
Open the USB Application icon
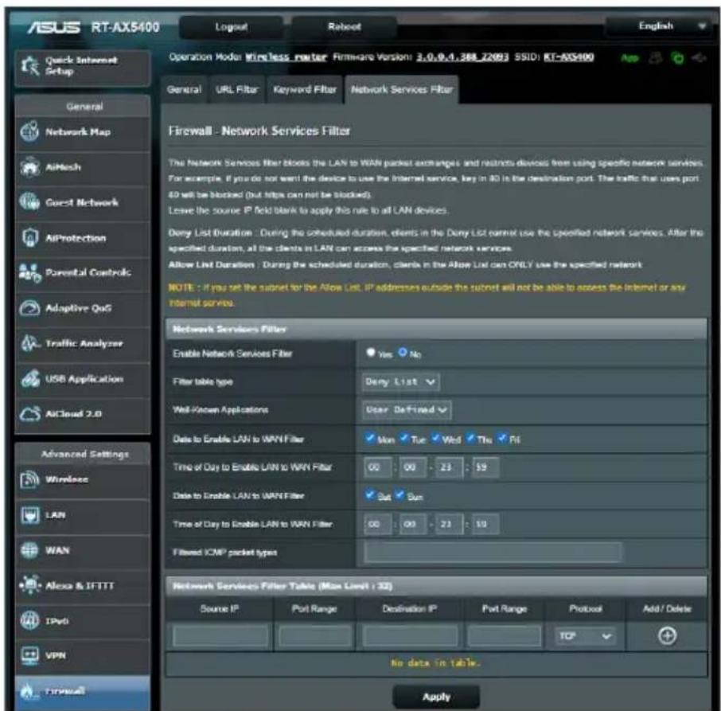[x=30, y=378]
